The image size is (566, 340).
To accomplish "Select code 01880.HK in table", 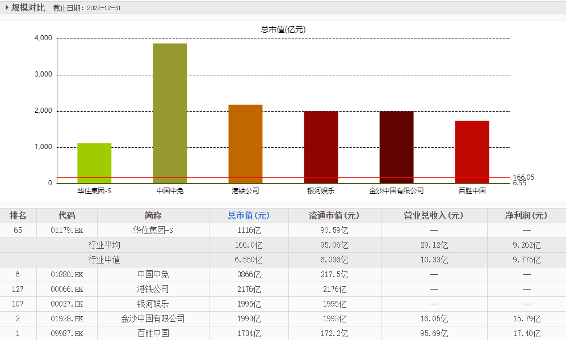I will click(x=67, y=274).
